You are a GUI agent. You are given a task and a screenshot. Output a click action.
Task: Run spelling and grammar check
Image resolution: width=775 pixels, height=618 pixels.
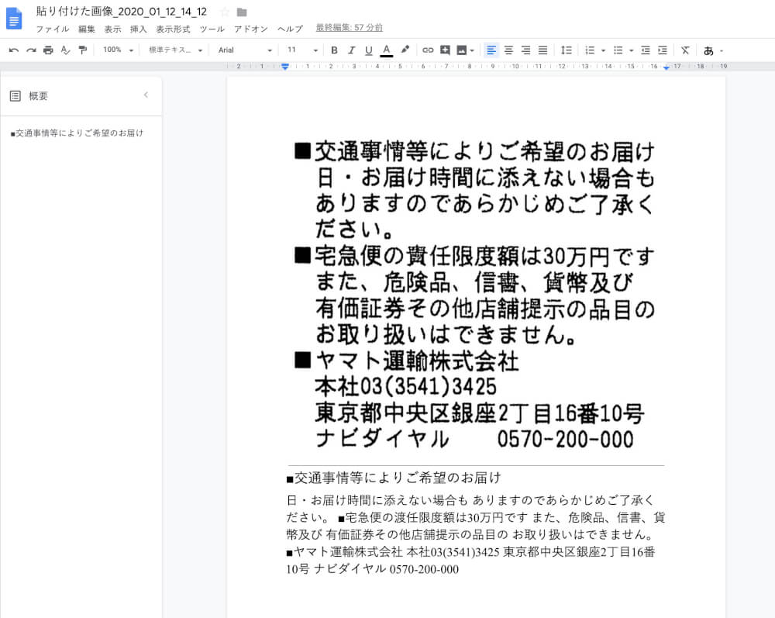pyautogui.click(x=65, y=50)
